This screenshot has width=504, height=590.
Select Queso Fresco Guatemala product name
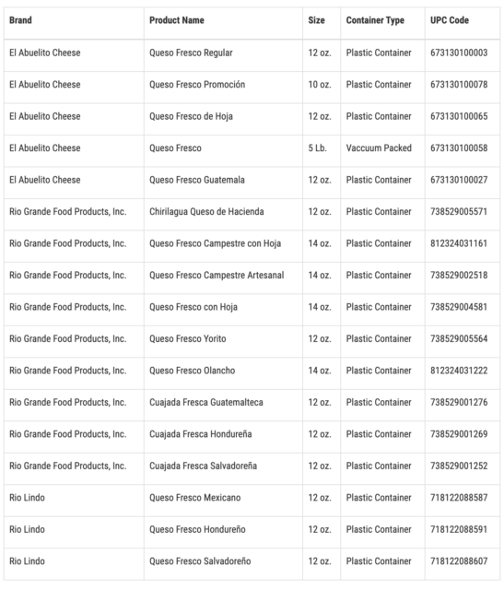point(197,180)
